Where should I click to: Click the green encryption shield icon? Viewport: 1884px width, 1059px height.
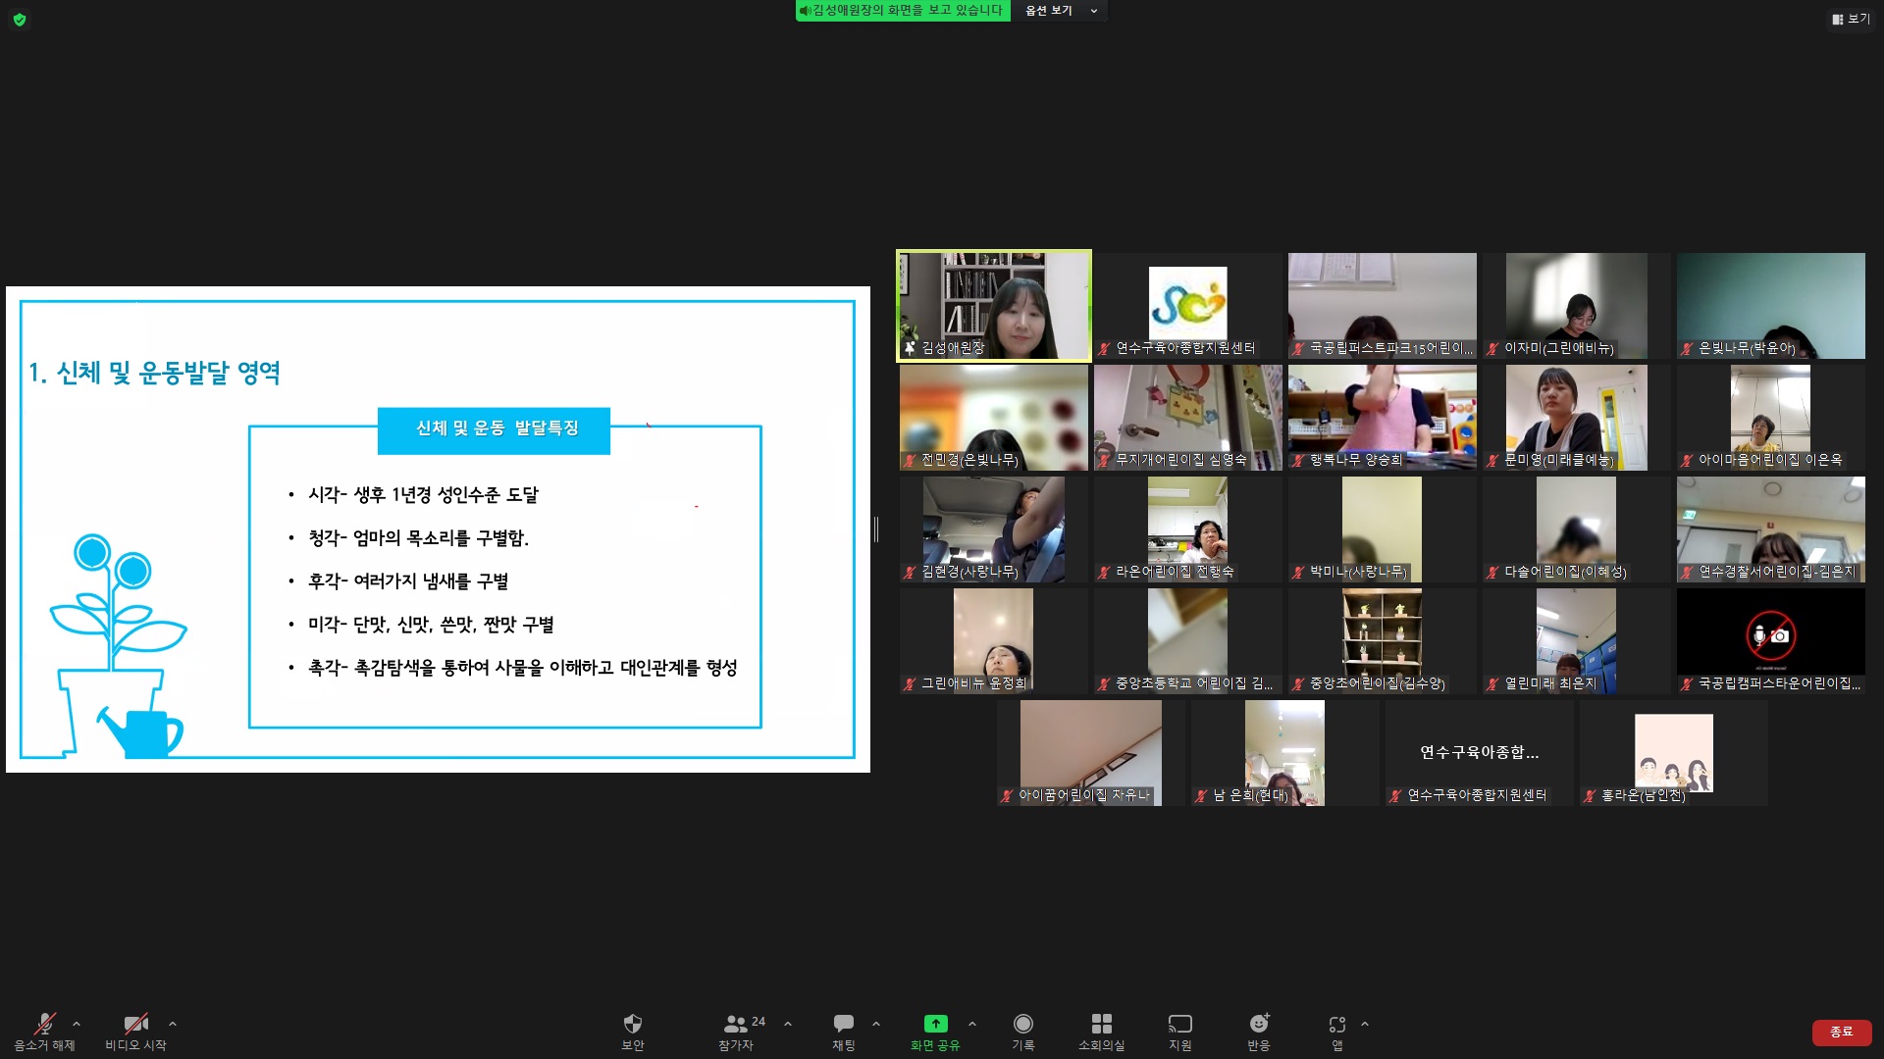pyautogui.click(x=20, y=20)
